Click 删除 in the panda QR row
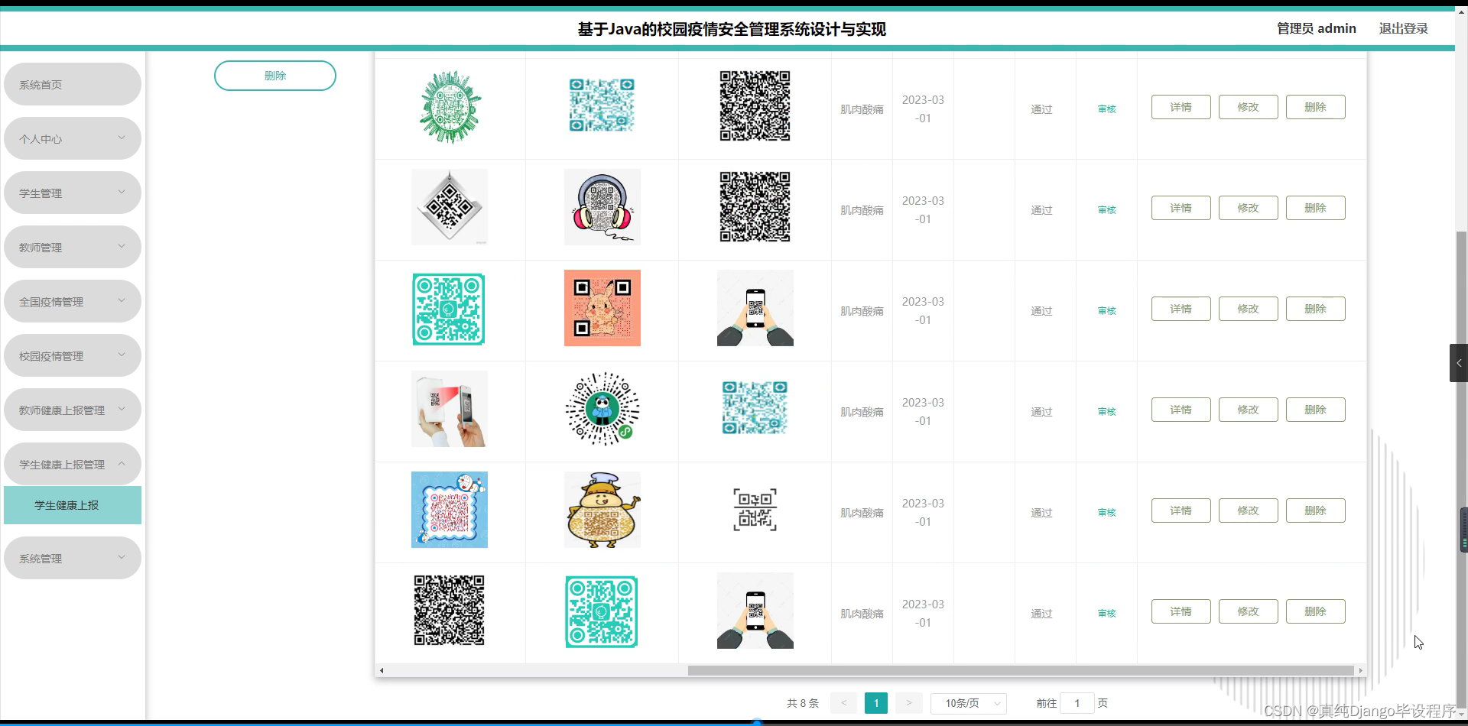 tap(1316, 410)
